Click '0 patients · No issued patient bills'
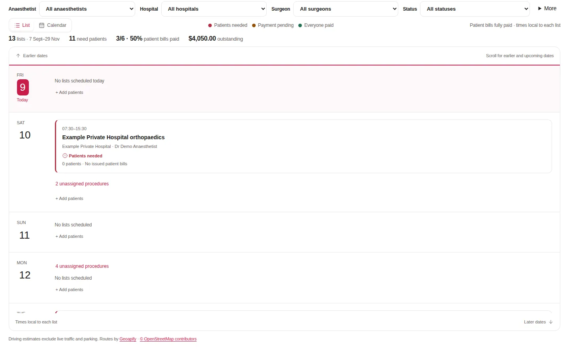The height and width of the screenshot is (355, 569). tap(95, 164)
